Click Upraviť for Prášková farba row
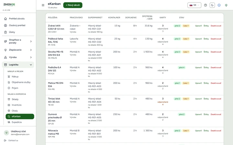The height and width of the screenshot is (145, 233). pos(198,39)
